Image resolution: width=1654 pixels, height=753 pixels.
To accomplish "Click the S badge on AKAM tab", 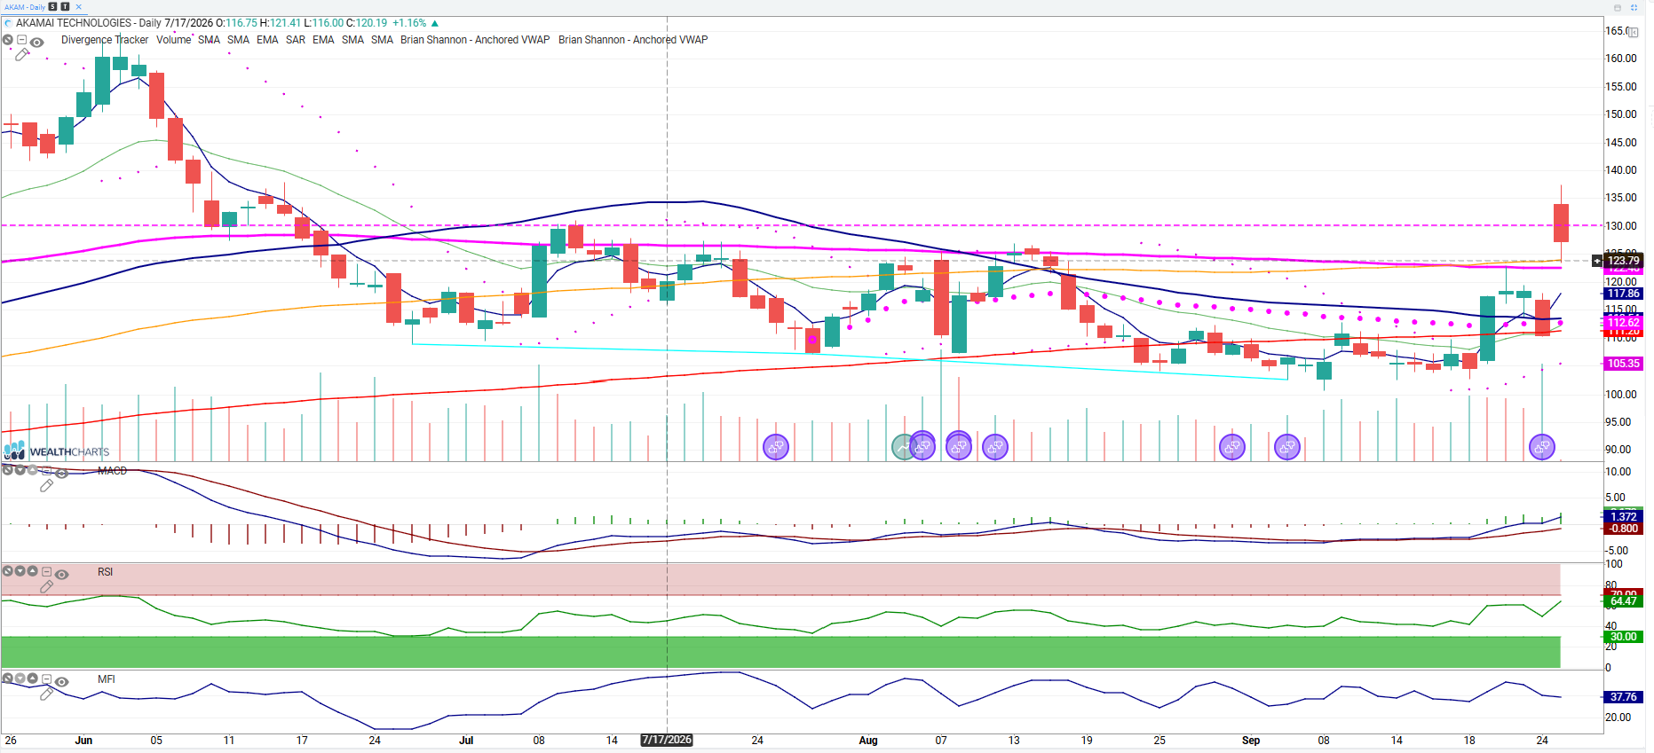I will point(53,6).
